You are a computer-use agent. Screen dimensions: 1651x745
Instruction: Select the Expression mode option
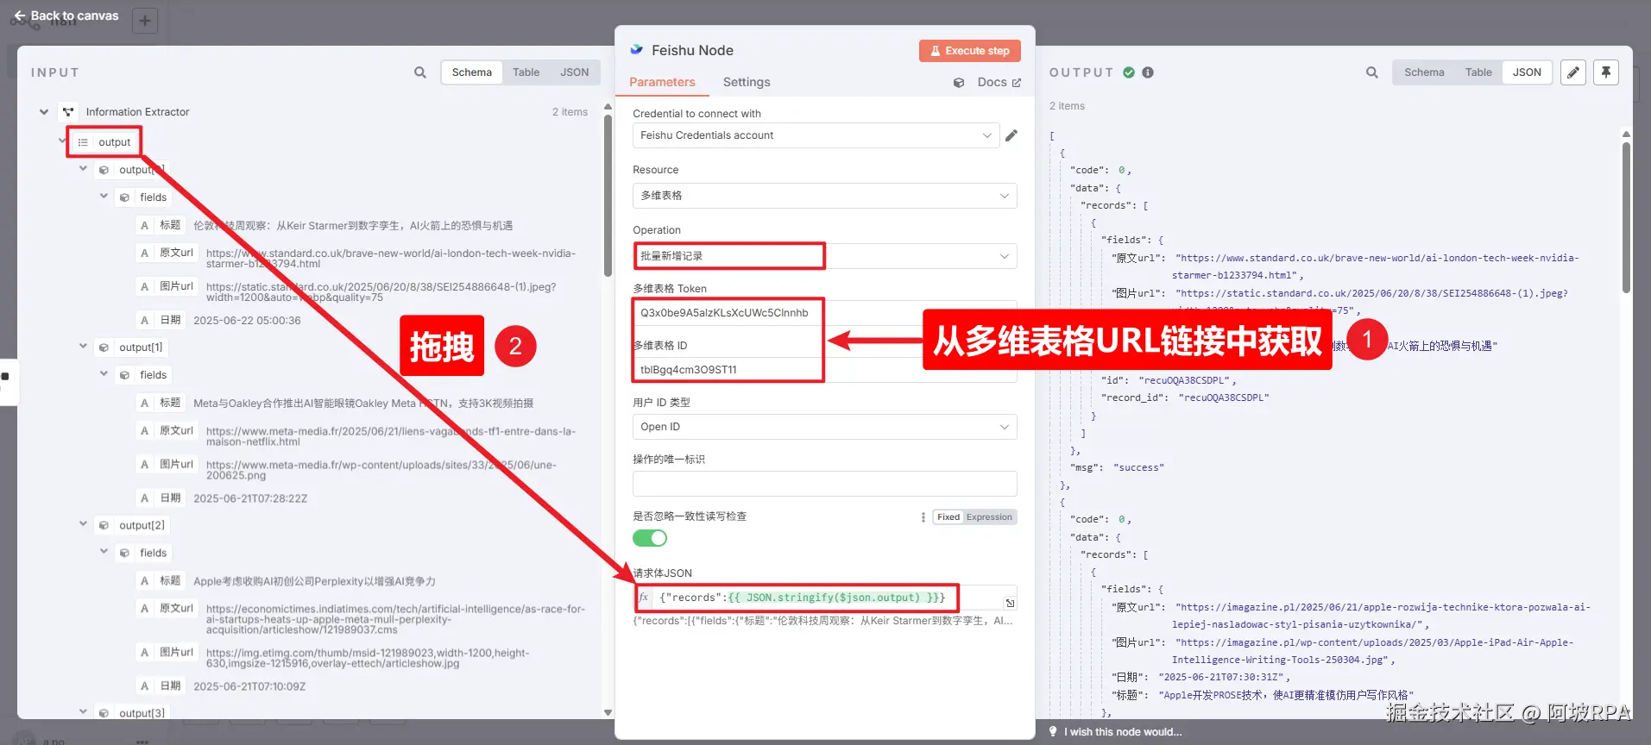(989, 517)
